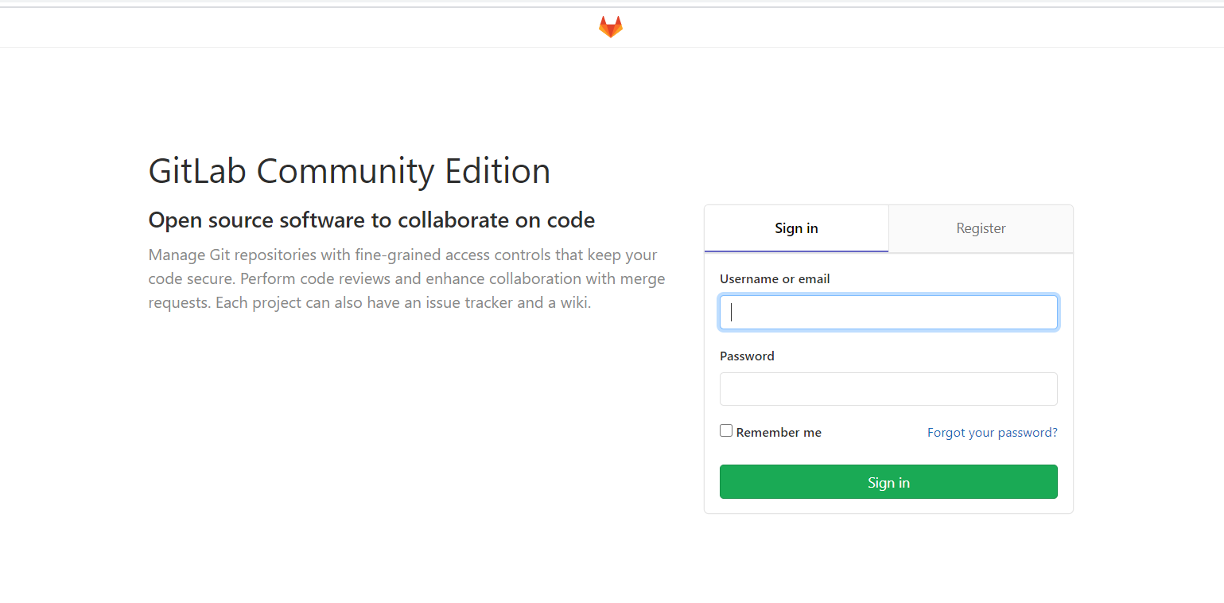Click the green Sign in button
1224x603 pixels.
[888, 482]
